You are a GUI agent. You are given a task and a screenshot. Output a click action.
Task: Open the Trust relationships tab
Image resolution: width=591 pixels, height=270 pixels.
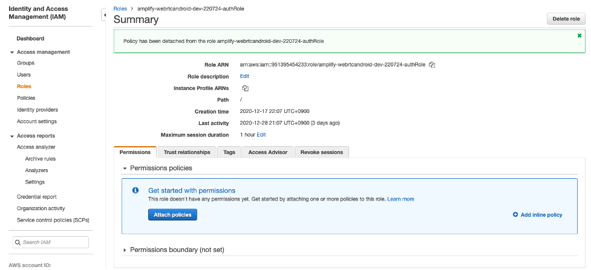(x=187, y=152)
